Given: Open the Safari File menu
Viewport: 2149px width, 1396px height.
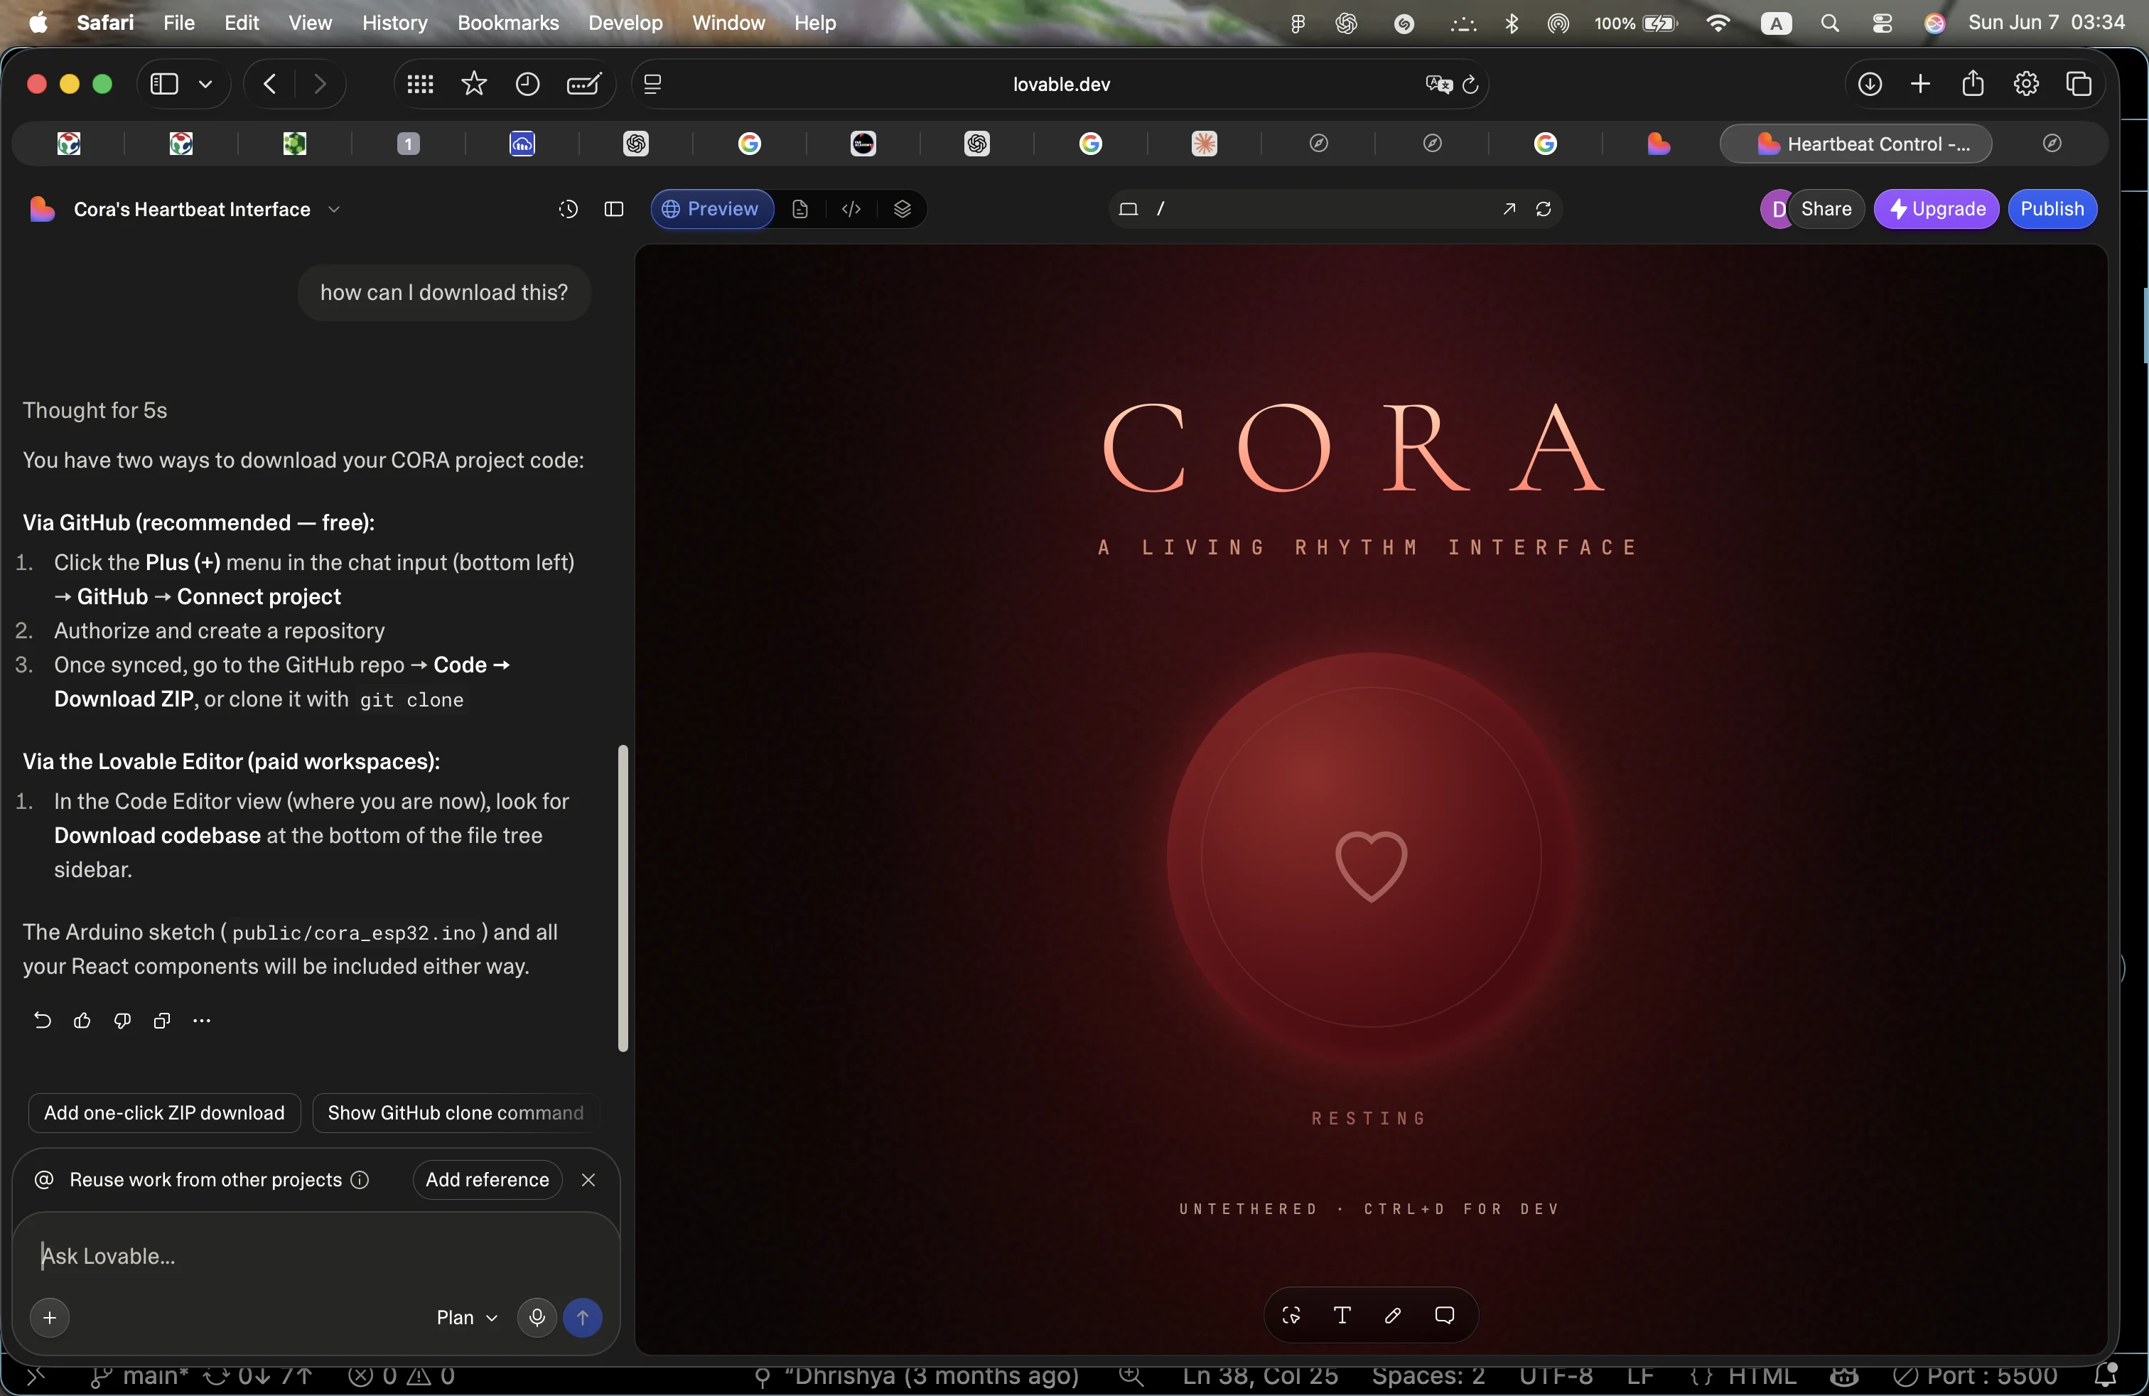Looking at the screenshot, I should point(179,23).
